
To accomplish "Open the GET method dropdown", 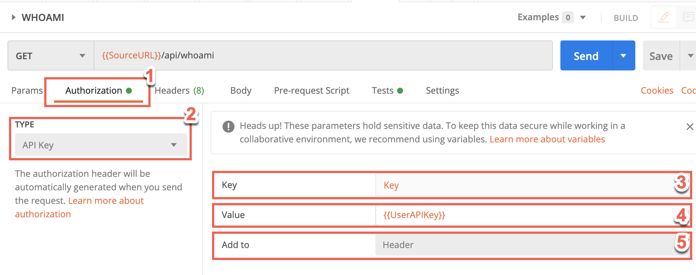I will 51,56.
